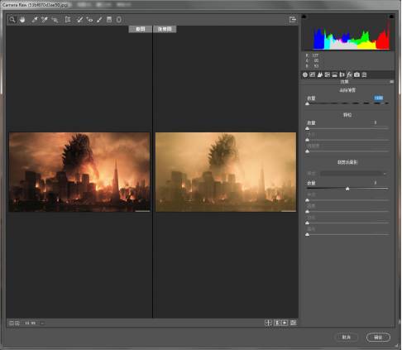Select the Red Eye Removal tool
The width and height of the screenshot is (402, 350).
(89, 20)
